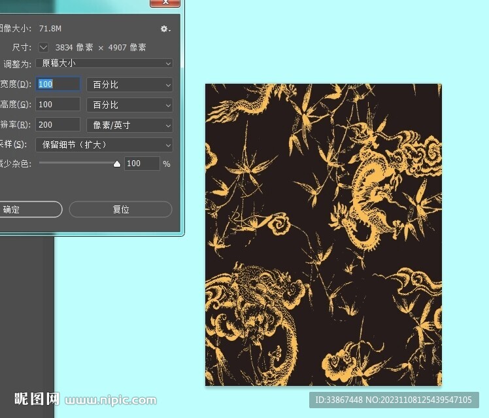Open the 高度 unit 百分比 dropdown

pyautogui.click(x=129, y=105)
